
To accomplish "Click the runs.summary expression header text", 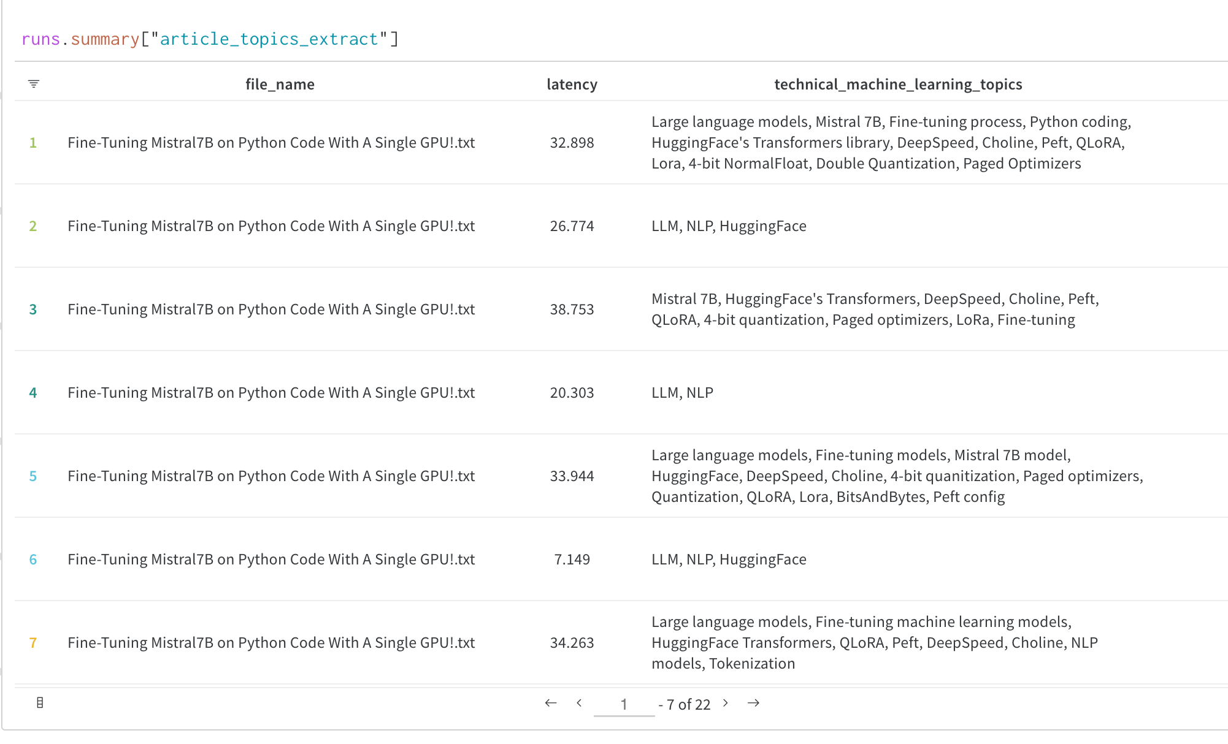I will click(x=209, y=38).
